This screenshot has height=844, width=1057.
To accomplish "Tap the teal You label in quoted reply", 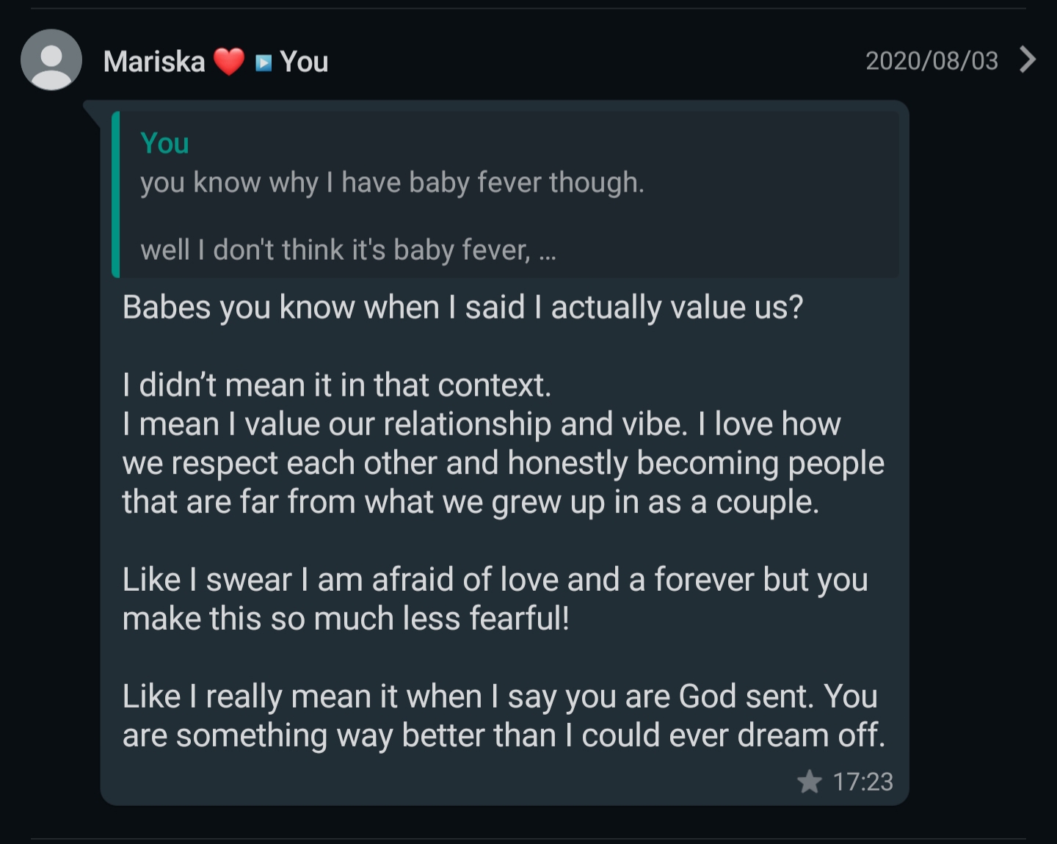I will click(x=164, y=143).
